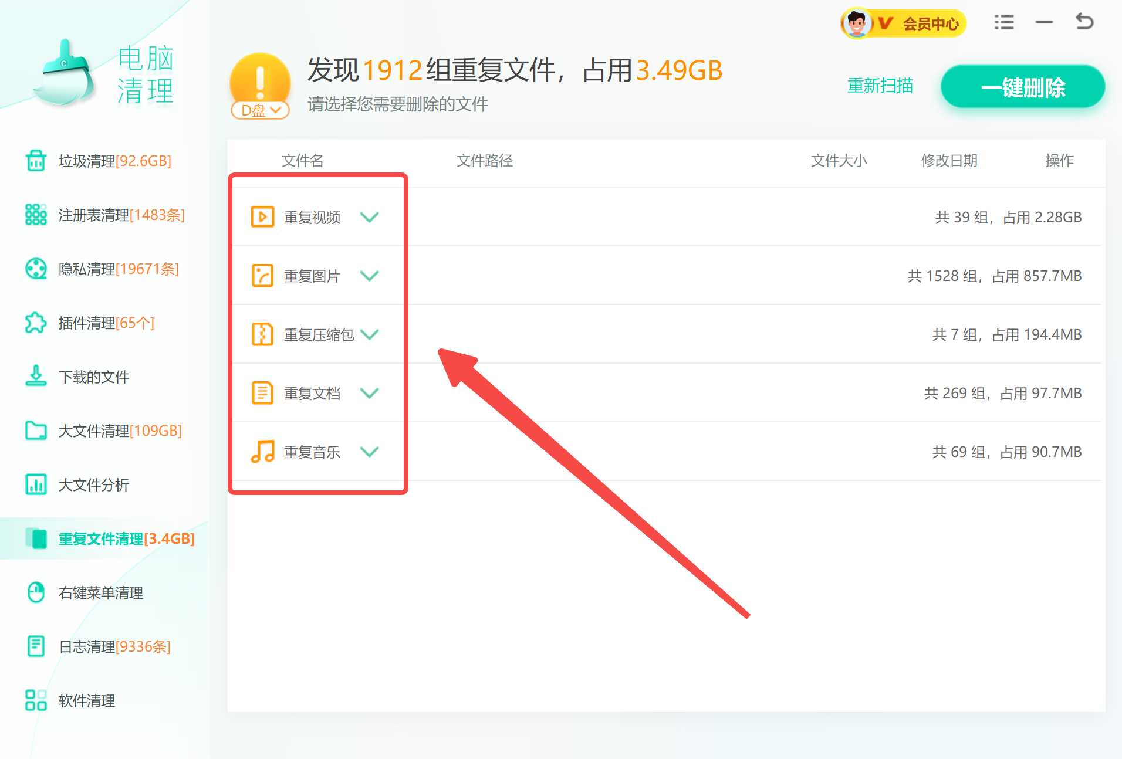The width and height of the screenshot is (1122, 759).
Task: Click the 插件清理 plugin cleanup icon
Action: tap(36, 323)
